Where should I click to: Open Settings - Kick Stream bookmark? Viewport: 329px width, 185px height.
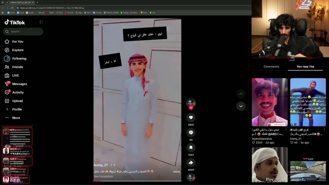pyautogui.click(x=129, y=13)
